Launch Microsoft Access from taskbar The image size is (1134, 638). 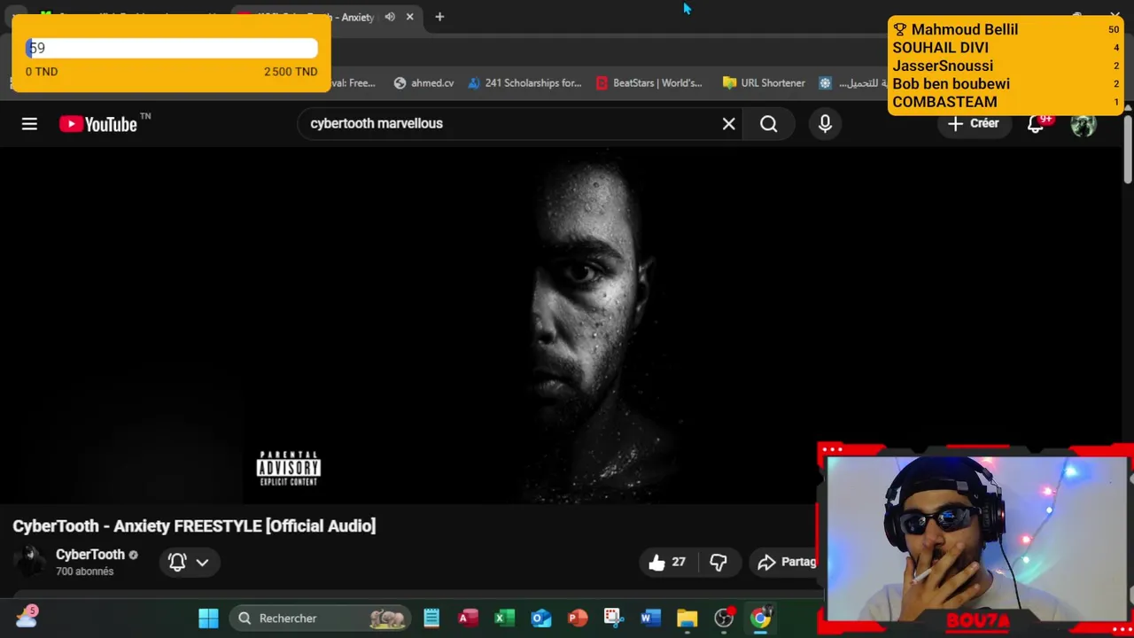tap(468, 618)
